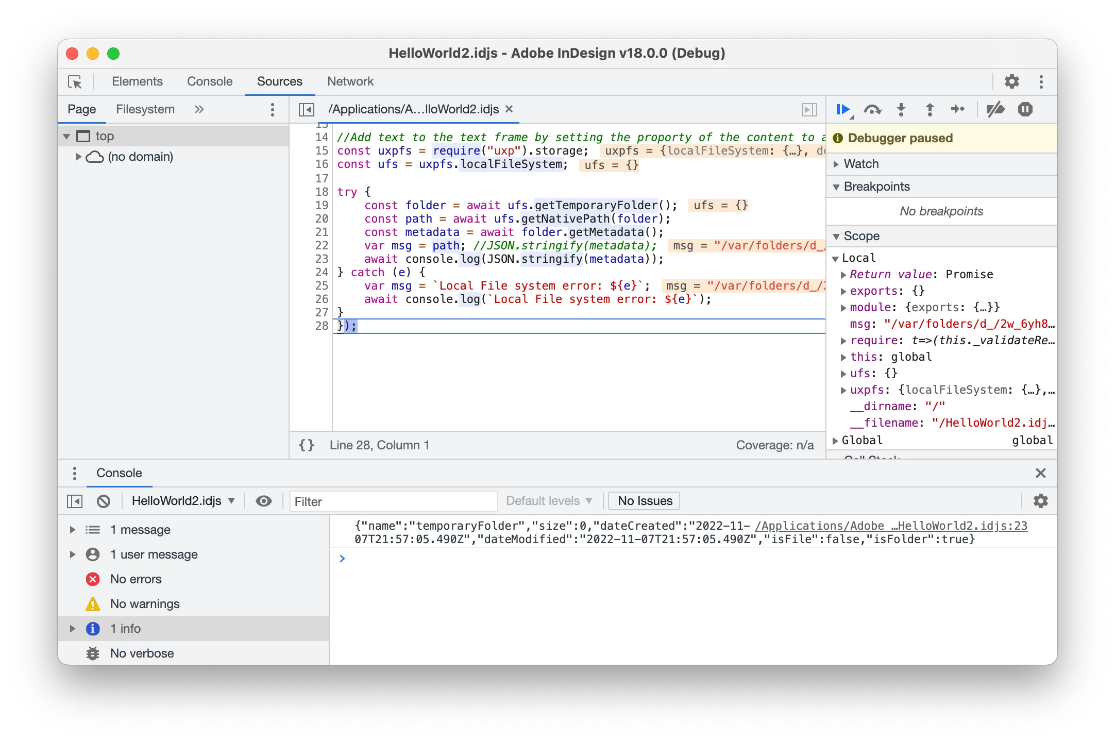Switch to the Network tab
The image size is (1115, 741).
point(350,81)
